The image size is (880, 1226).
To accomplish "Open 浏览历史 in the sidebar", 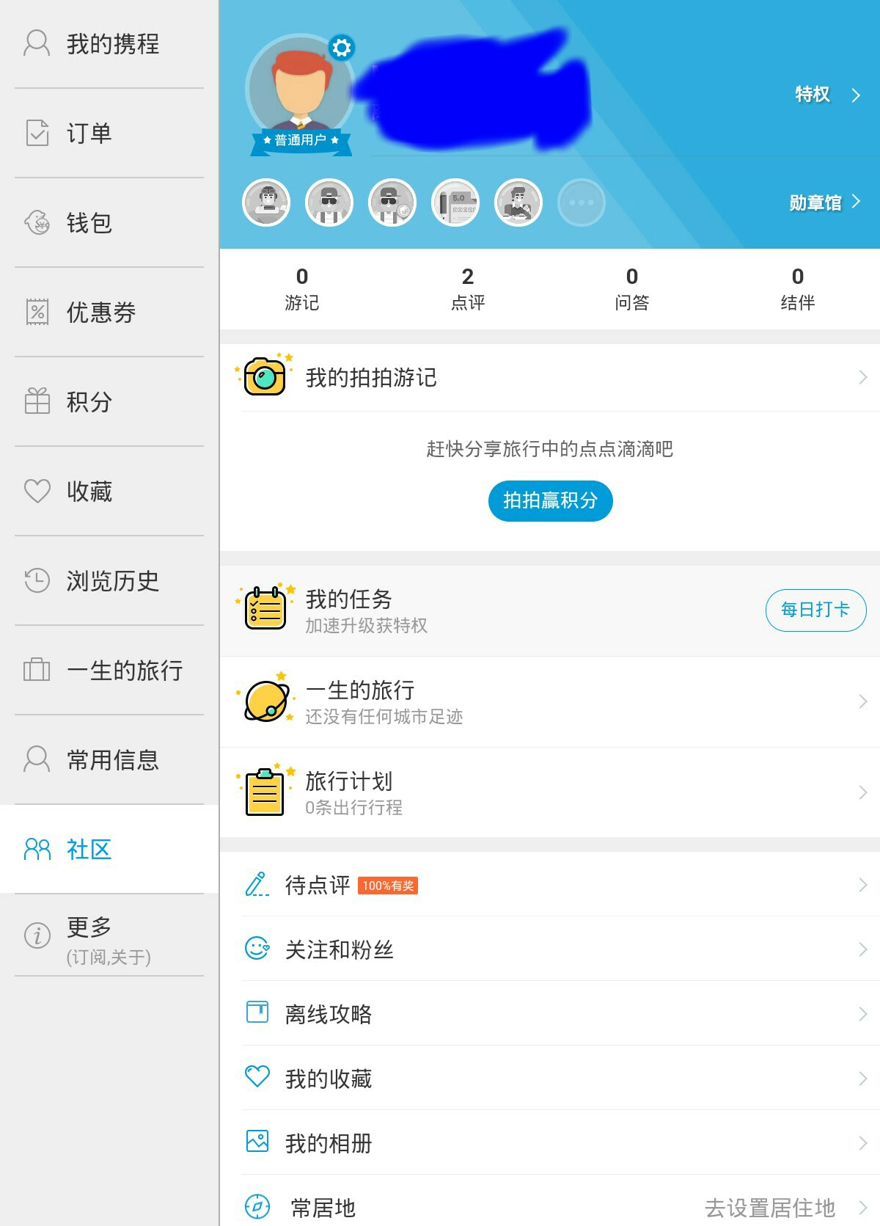I will click(x=109, y=581).
